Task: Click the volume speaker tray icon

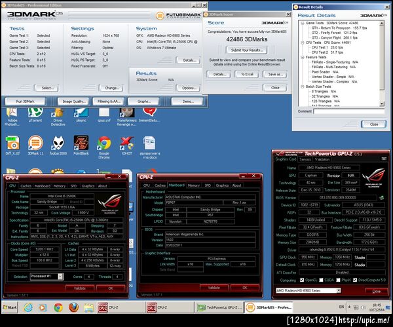Action: 364,307
